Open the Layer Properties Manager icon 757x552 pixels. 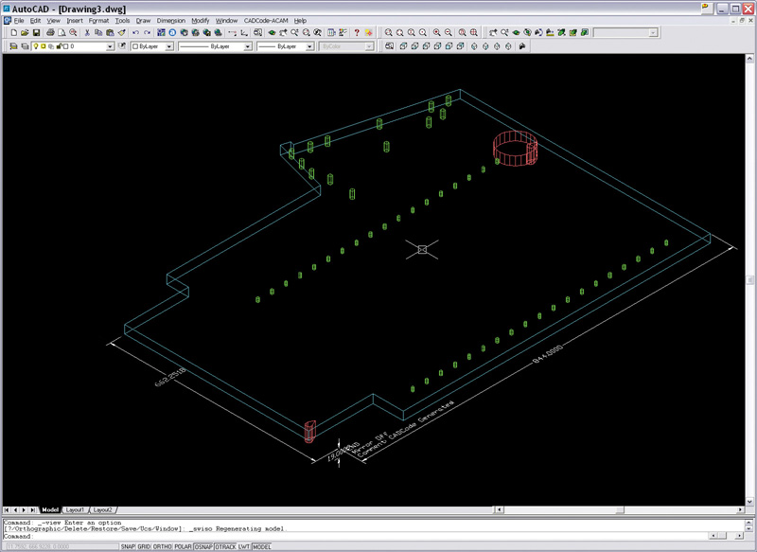tap(15, 45)
